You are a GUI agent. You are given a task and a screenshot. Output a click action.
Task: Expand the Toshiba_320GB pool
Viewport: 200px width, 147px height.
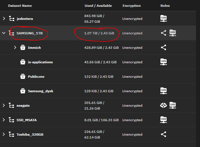coord(4,134)
